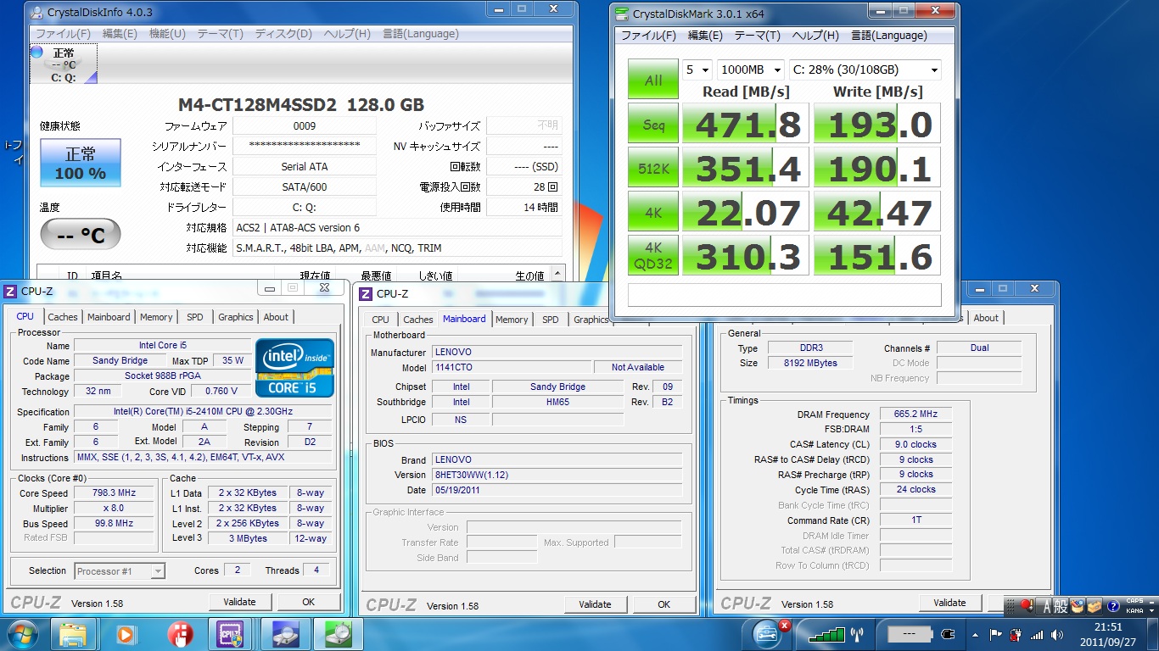Click the blue health status 正常 100% box
The width and height of the screenshot is (1159, 651).
tap(81, 163)
